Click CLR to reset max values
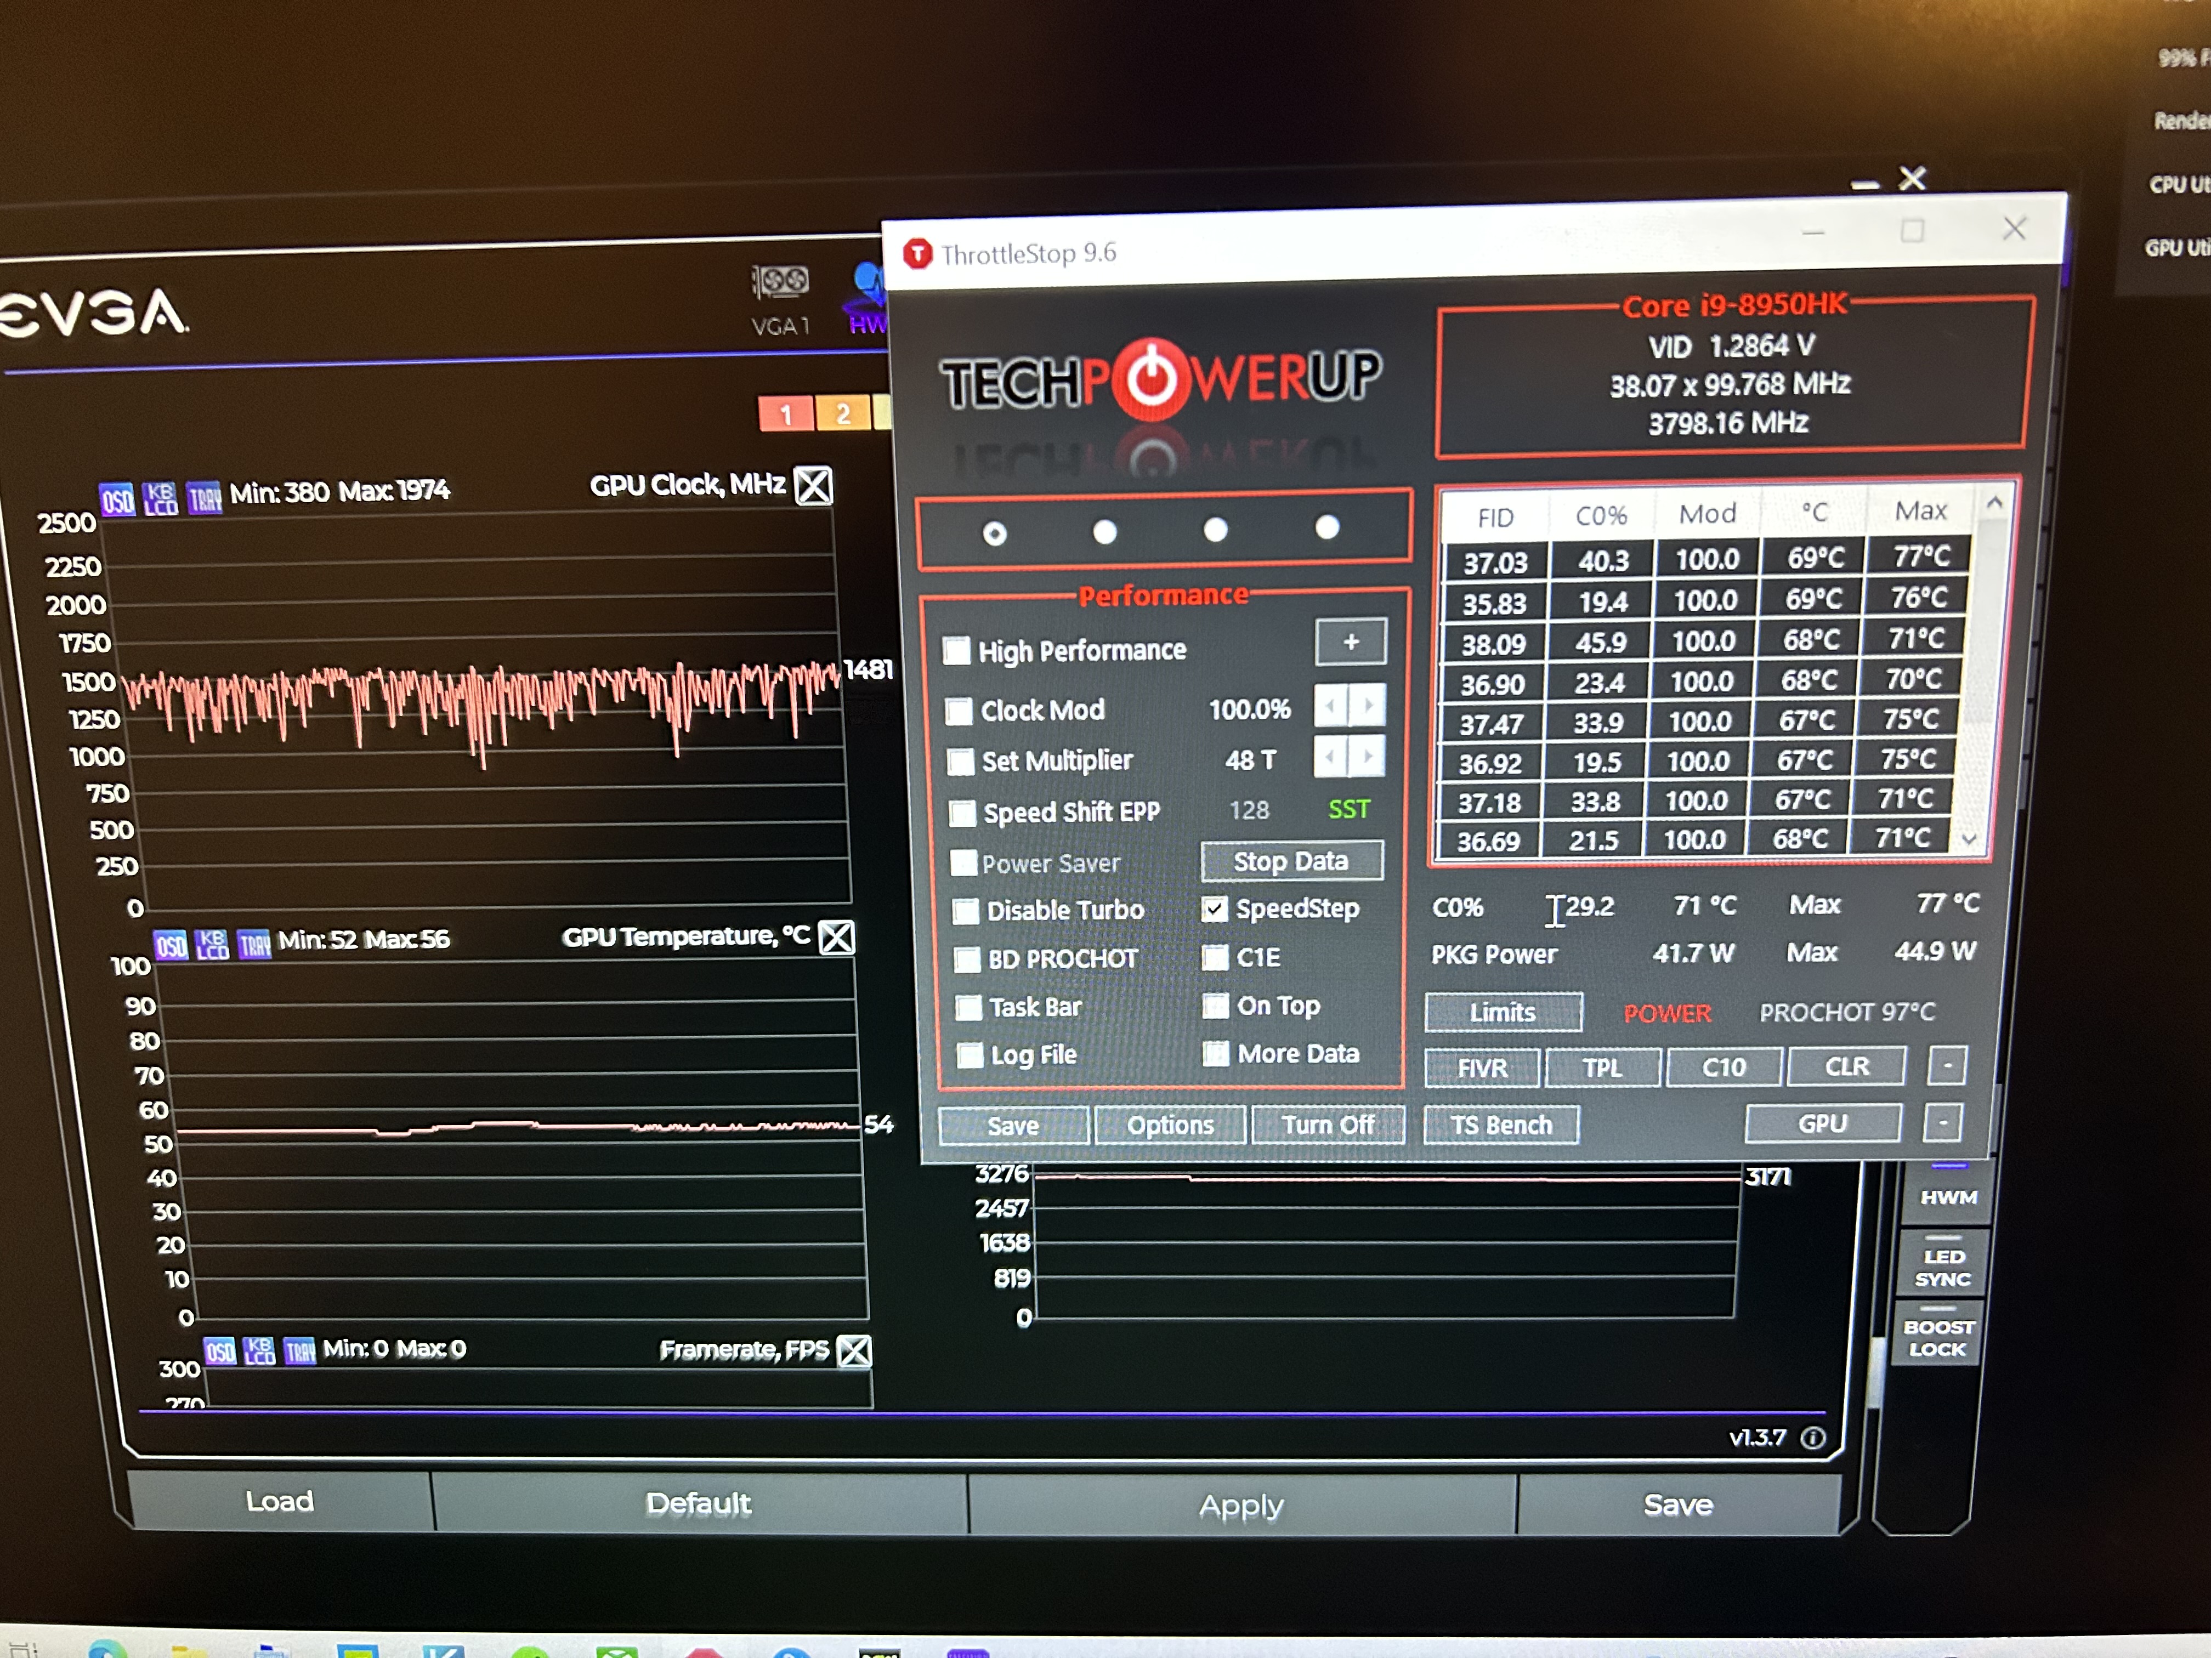 tap(1846, 1065)
